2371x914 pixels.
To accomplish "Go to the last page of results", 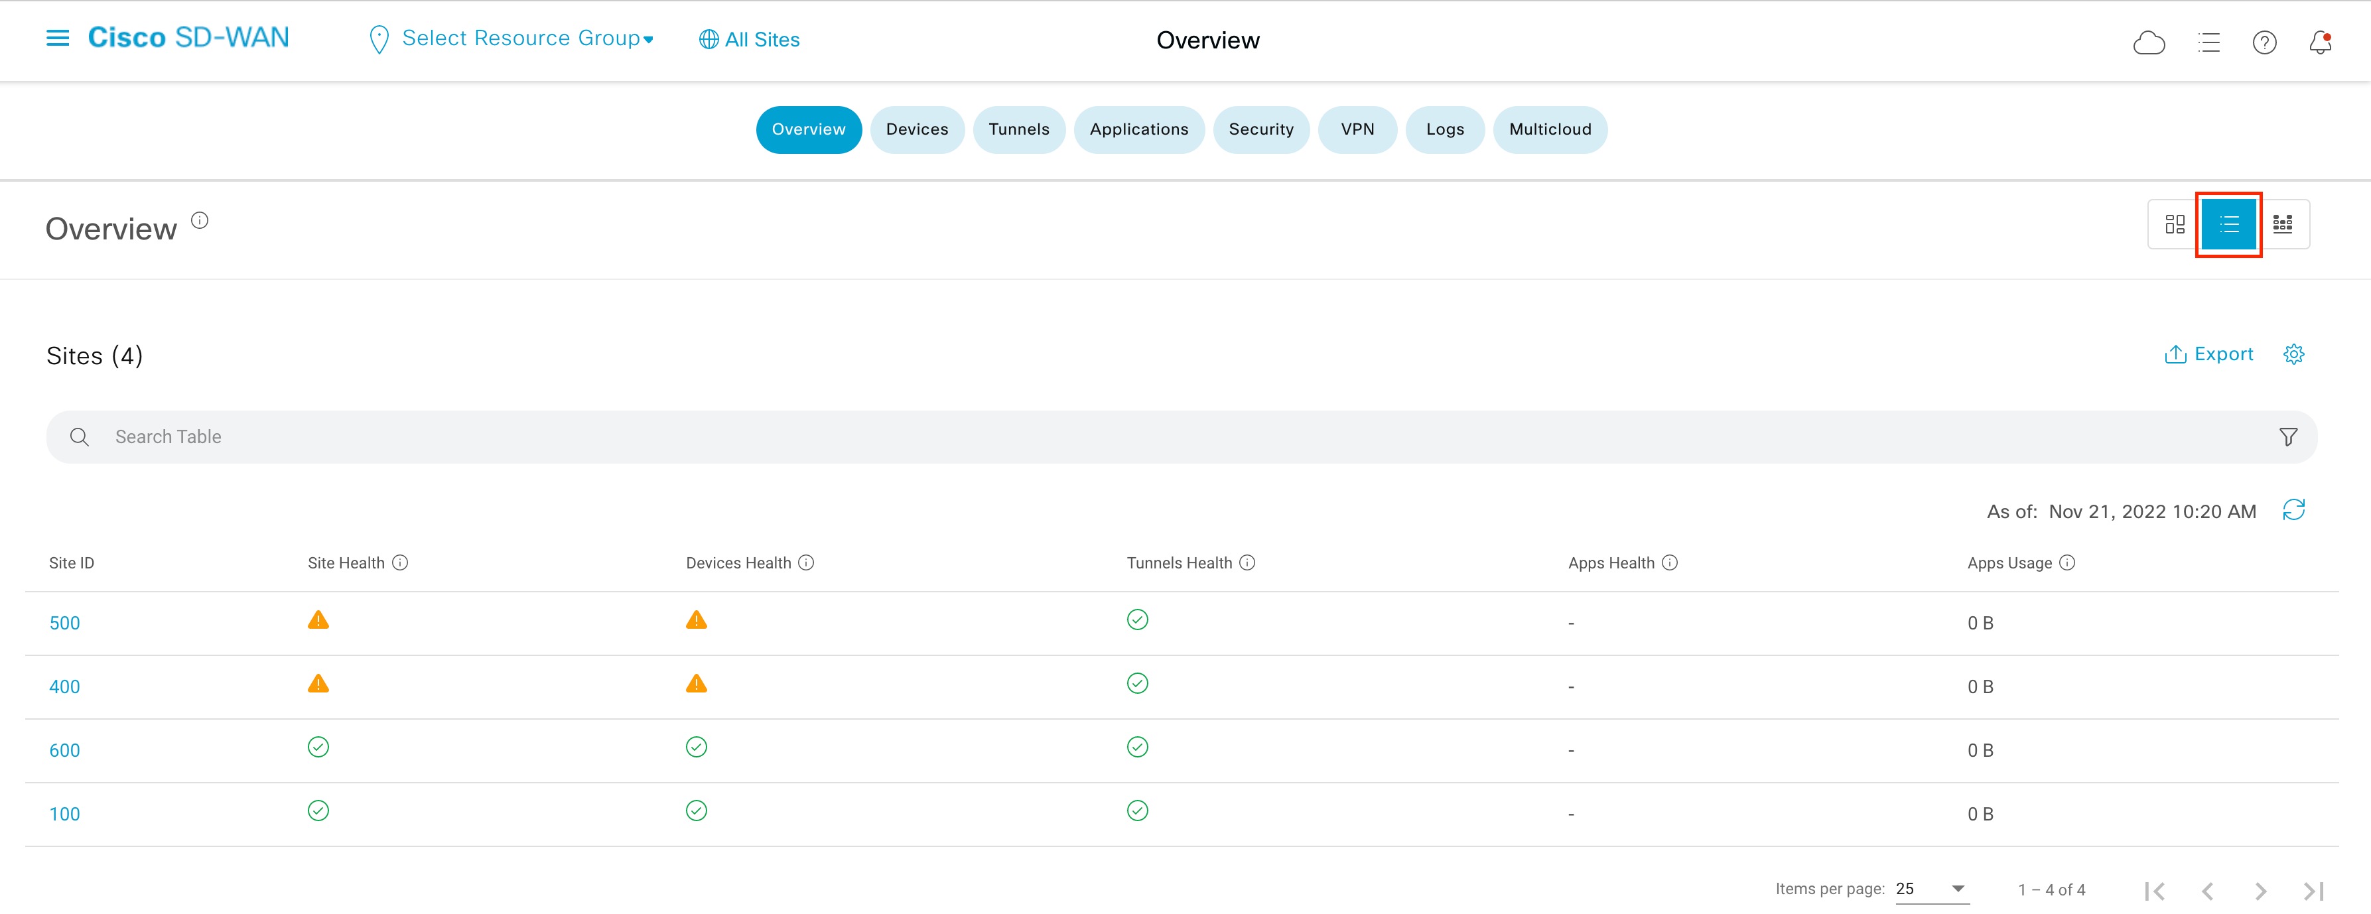I will (x=2314, y=889).
